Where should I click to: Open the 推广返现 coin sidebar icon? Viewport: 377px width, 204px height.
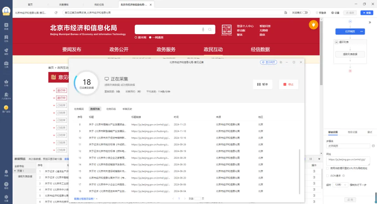(x=6, y=109)
